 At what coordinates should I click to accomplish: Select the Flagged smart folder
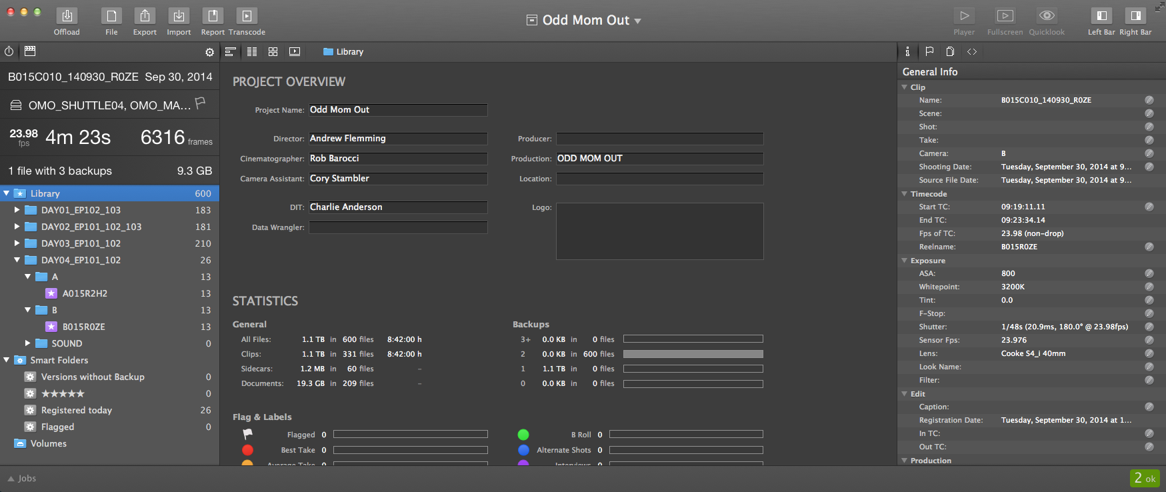(x=109, y=427)
